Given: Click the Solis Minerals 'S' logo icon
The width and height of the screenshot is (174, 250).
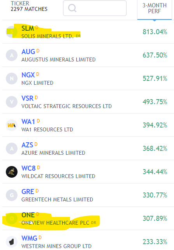Looking at the screenshot, I should [x=12, y=32].
